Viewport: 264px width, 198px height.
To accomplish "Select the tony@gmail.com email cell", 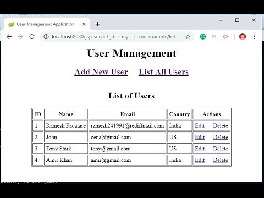I will 128,148.
